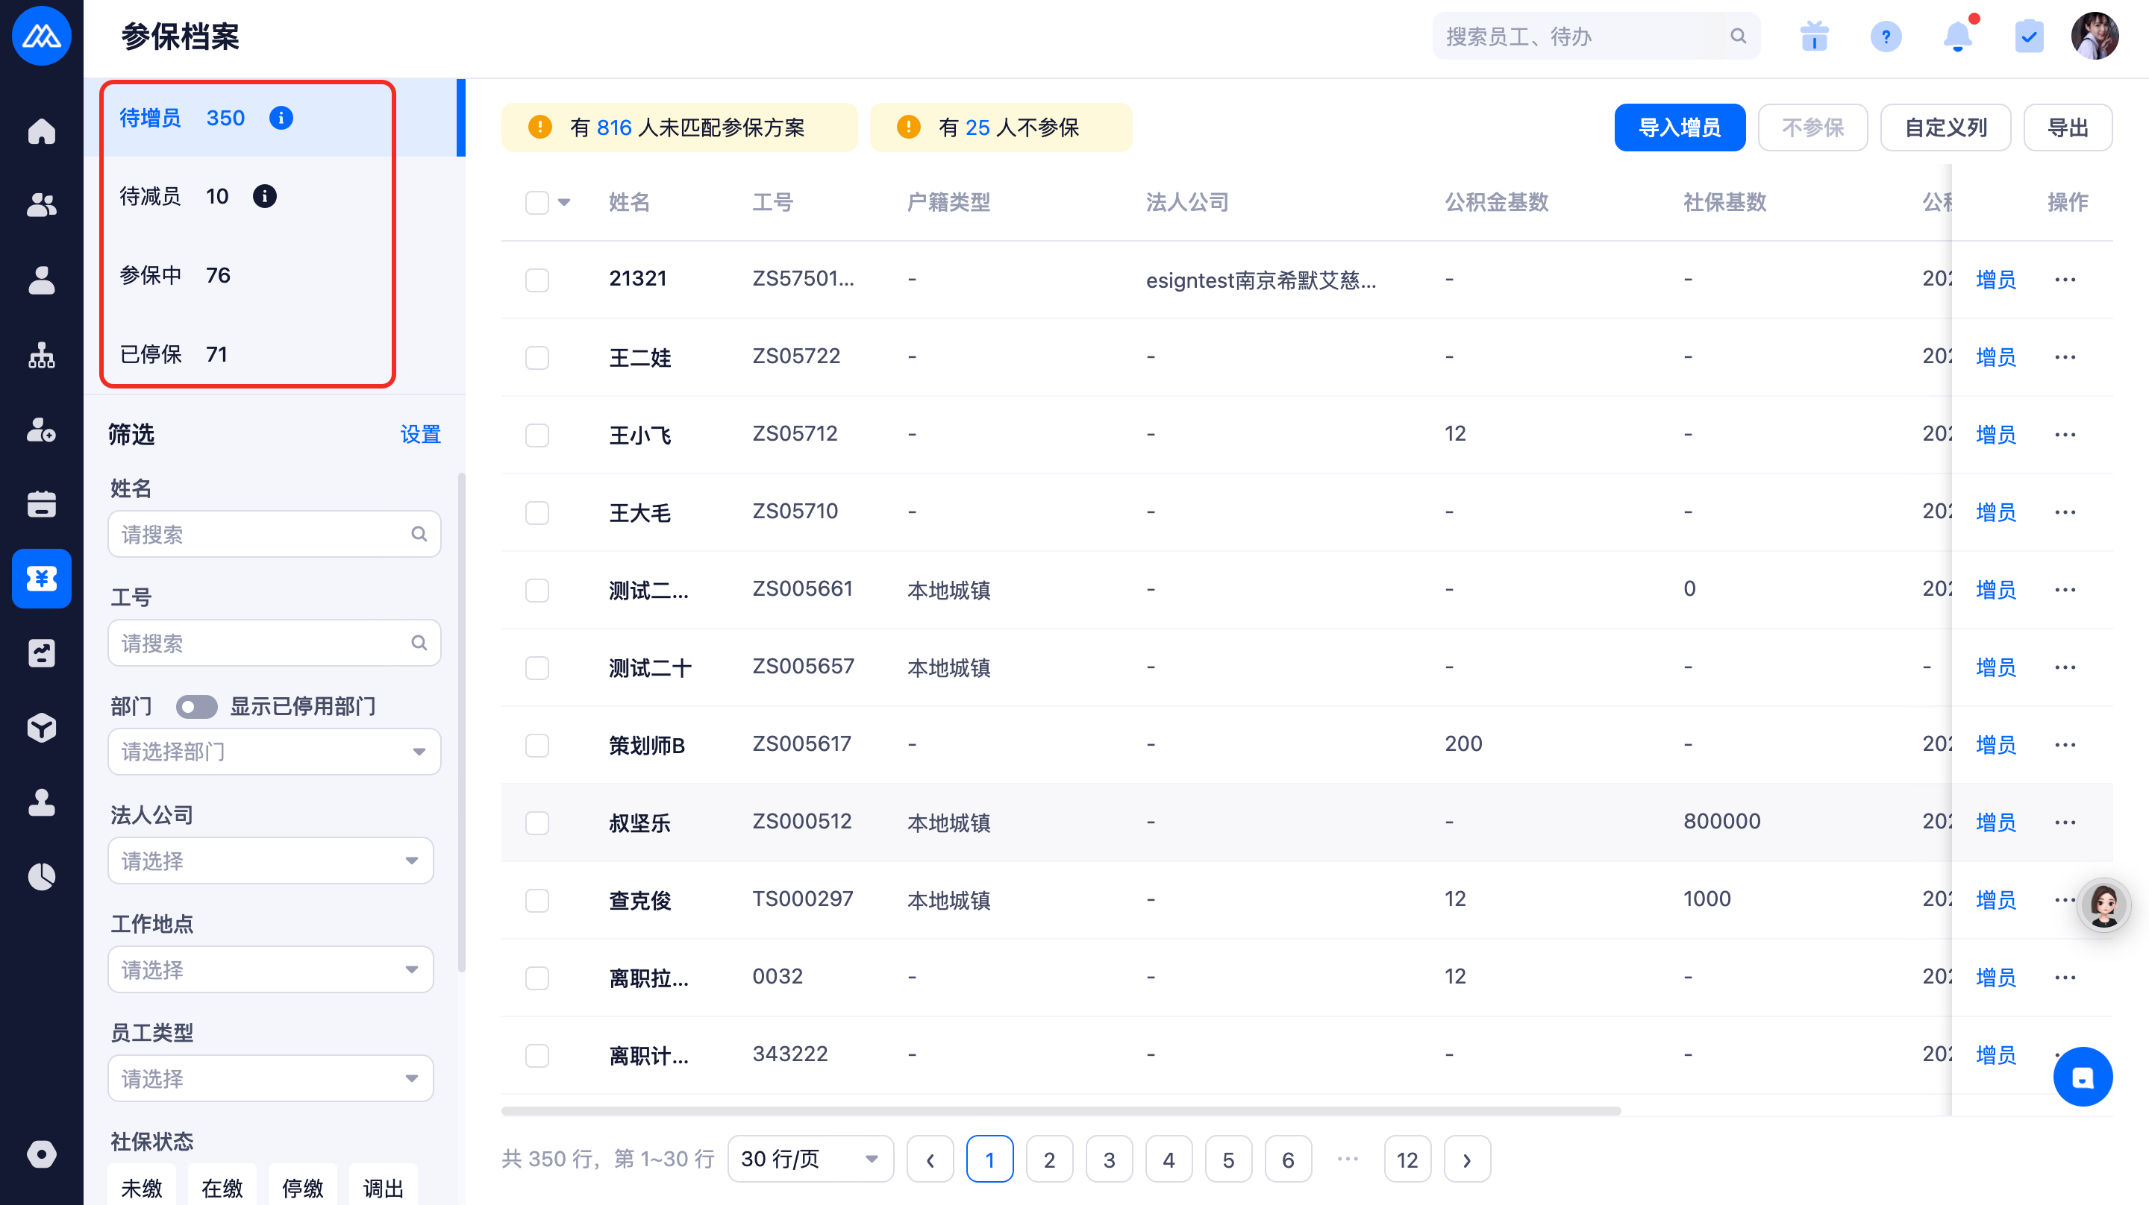Open the 法人公司 filter dropdown
This screenshot has height=1205, width=2149.
pyautogui.click(x=270, y=861)
